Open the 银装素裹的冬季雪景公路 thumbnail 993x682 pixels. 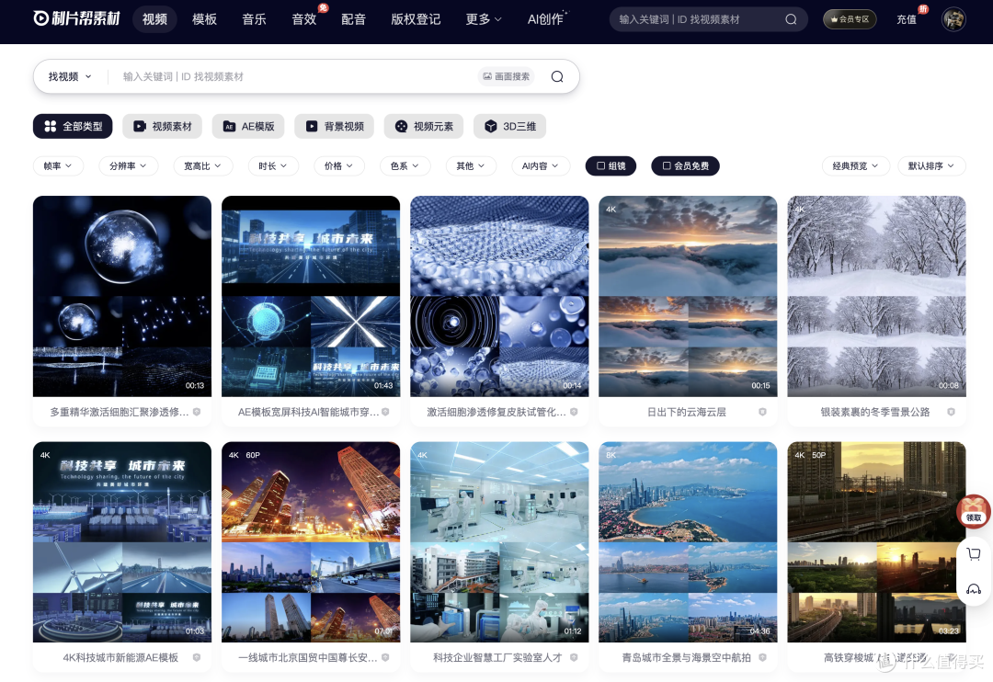[x=876, y=296]
